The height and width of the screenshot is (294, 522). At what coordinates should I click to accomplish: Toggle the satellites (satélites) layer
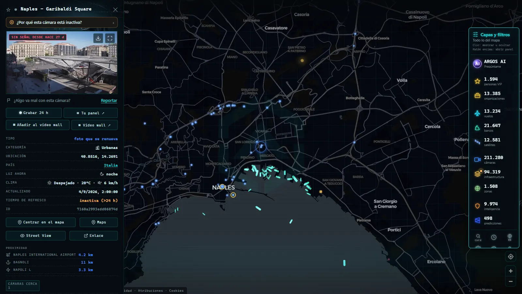tap(494, 142)
